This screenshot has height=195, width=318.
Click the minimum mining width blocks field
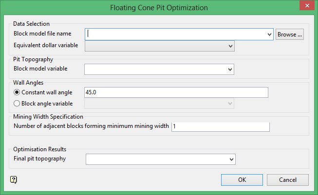pyautogui.click(x=220, y=126)
